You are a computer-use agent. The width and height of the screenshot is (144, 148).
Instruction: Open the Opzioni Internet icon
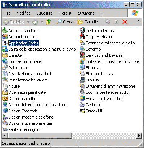(x=5, y=111)
